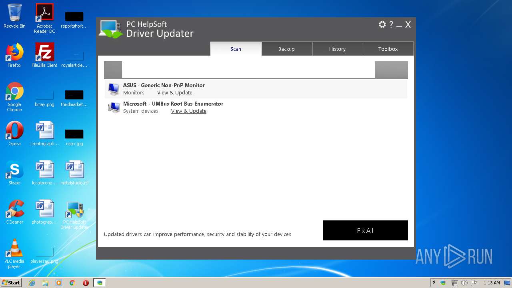The width and height of the screenshot is (512, 288).
Task: Open Windows Media Player from taskbar
Action: 59,283
